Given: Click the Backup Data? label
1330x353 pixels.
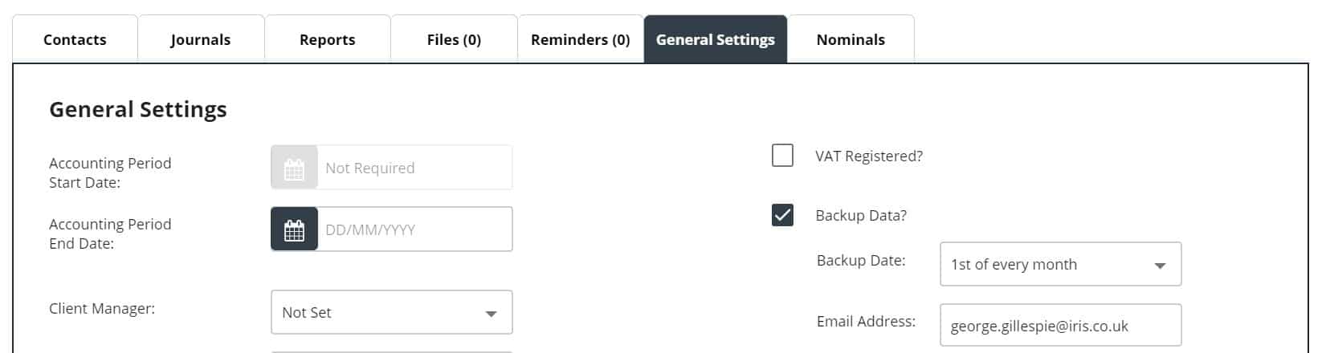Looking at the screenshot, I should pos(860,216).
